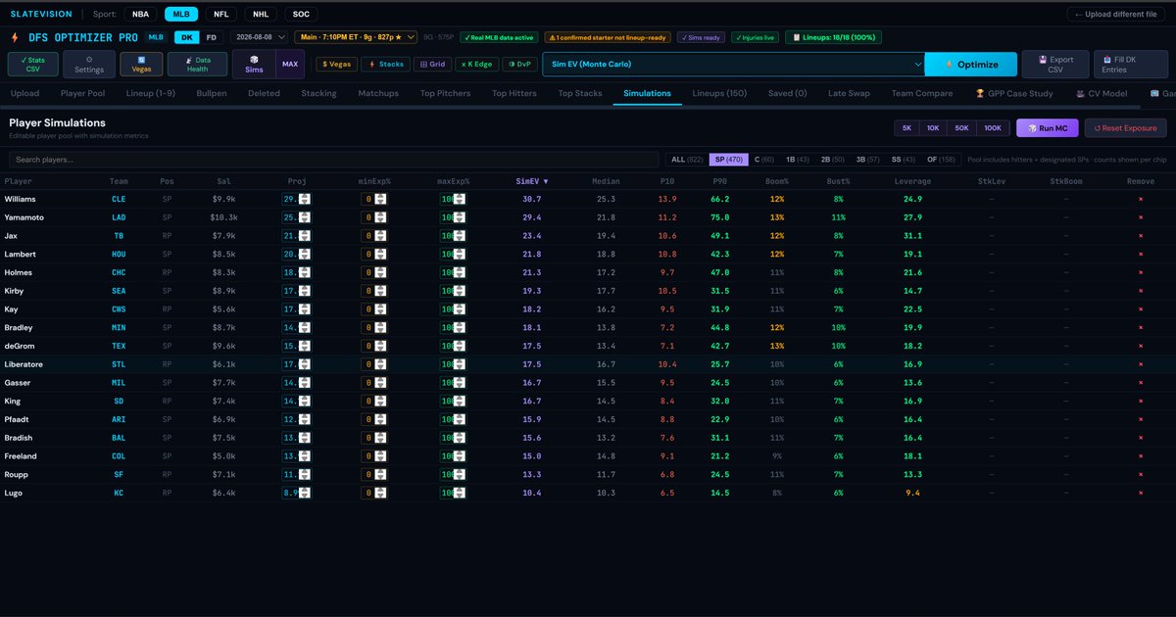
Task: Select NHL sport
Action: click(260, 14)
